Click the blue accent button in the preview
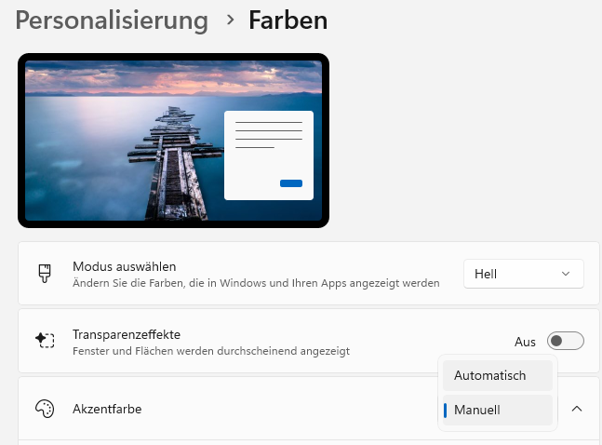Image resolution: width=602 pixels, height=445 pixels. (x=291, y=183)
